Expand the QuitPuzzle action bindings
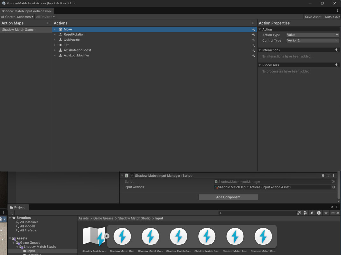Screen dimensions: 341x255 point(55,40)
